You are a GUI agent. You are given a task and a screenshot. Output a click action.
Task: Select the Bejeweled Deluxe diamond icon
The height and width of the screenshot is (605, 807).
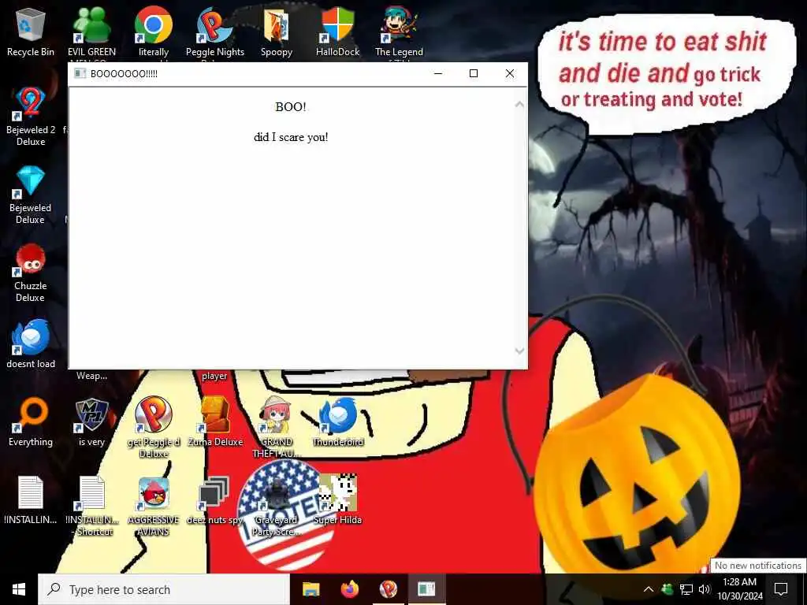31,195
